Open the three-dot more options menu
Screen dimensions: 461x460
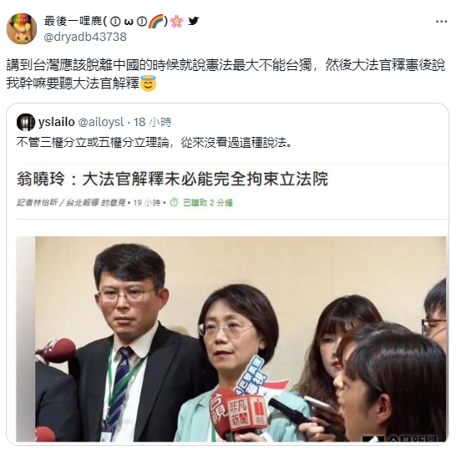coord(441,22)
